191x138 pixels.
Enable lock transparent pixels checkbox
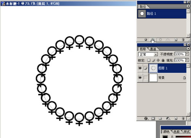point(149,60)
